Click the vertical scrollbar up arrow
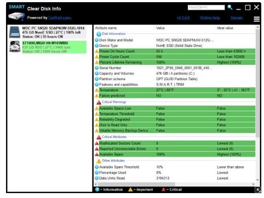Screen dimensions: 264x198 tap(257, 27)
